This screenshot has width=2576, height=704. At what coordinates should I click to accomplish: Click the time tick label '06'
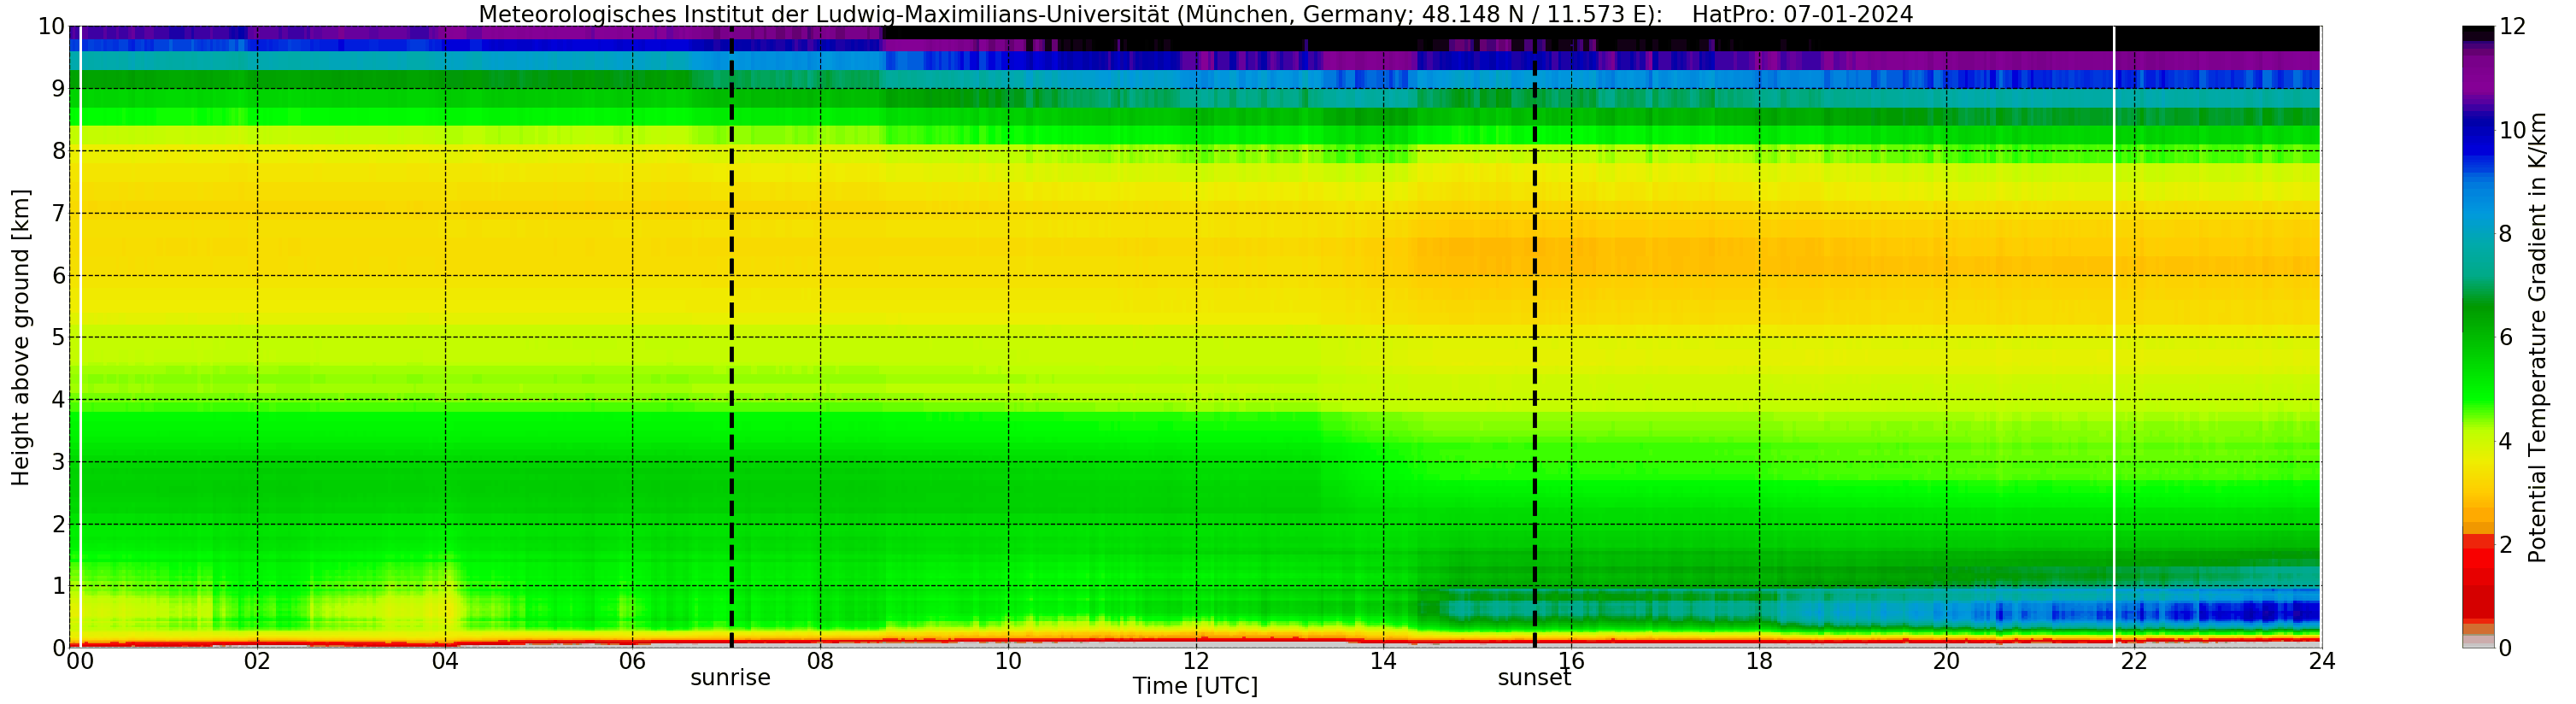pyautogui.click(x=632, y=661)
